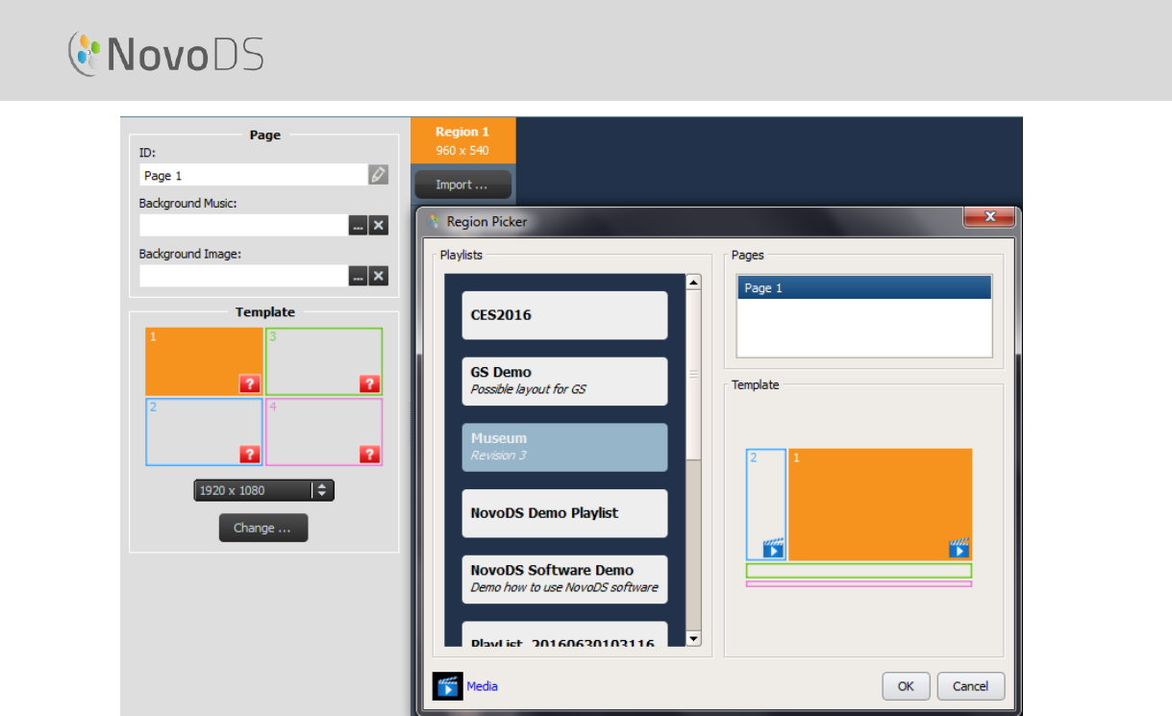Screen dimensions: 1172x716
Task: Select orange region 1 in left Template panel
Action: click(x=204, y=361)
